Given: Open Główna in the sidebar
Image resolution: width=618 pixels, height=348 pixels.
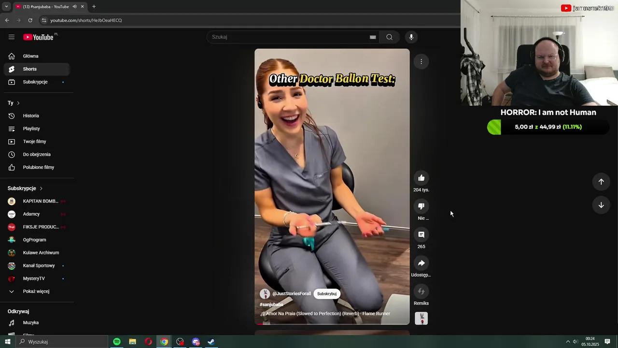Looking at the screenshot, I should [37, 56].
